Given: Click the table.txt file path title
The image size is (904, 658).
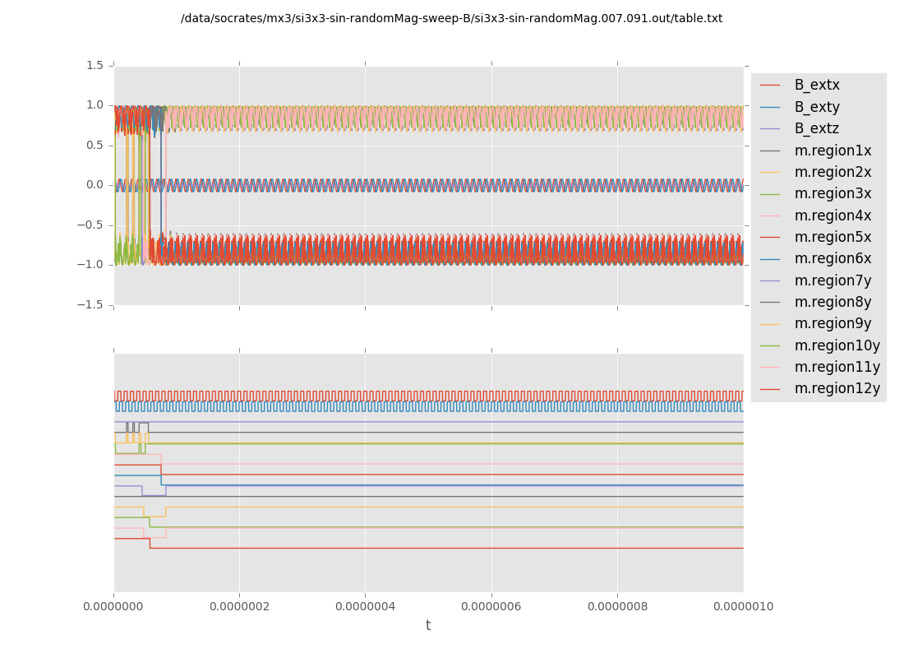Looking at the screenshot, I should (451, 18).
